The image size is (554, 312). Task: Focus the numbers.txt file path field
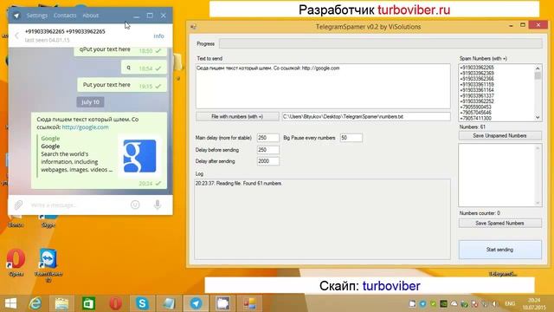(x=366, y=116)
